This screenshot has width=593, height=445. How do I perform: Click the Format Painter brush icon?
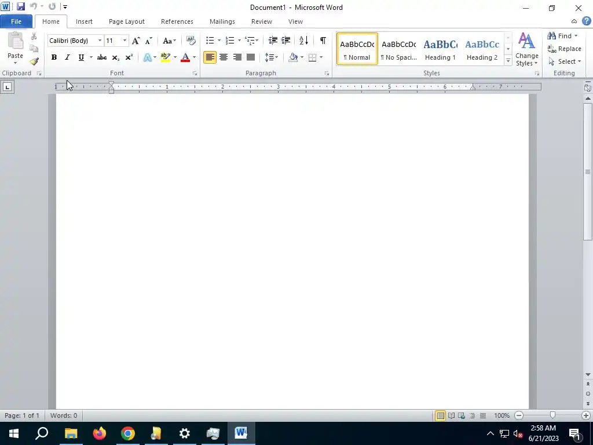[x=34, y=61]
